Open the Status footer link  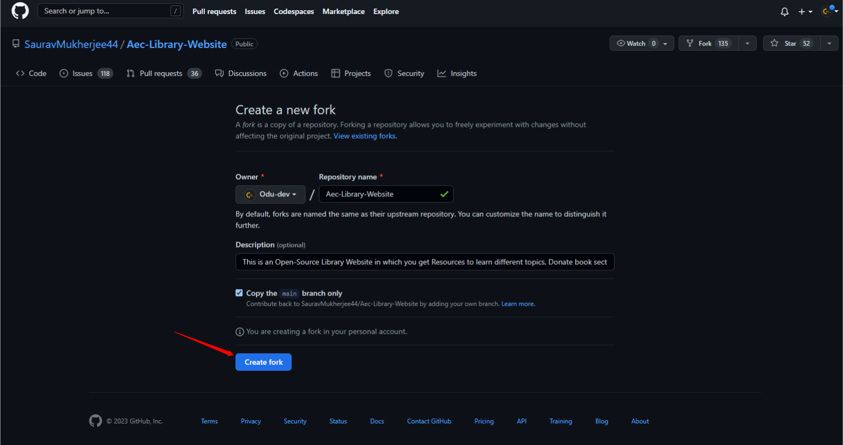click(338, 421)
